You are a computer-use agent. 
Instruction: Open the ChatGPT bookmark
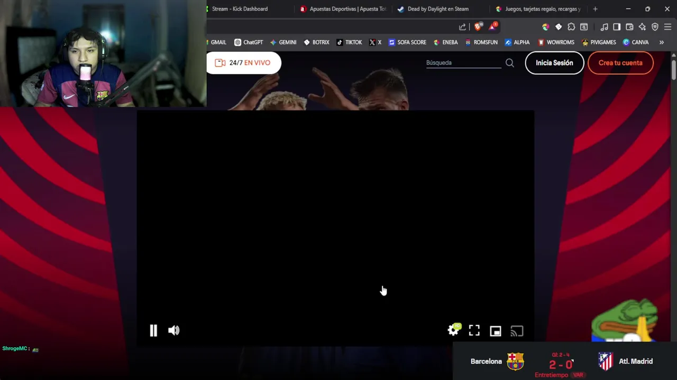pos(249,42)
